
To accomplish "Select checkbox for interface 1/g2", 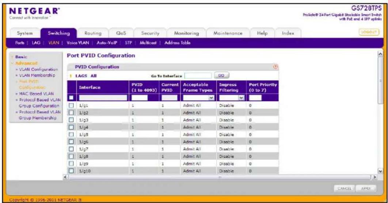I will pyautogui.click(x=71, y=113).
